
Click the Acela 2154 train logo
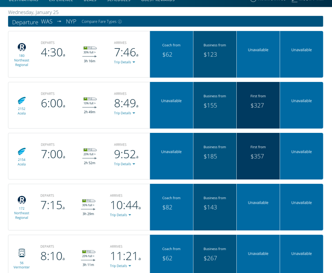[x=22, y=151]
